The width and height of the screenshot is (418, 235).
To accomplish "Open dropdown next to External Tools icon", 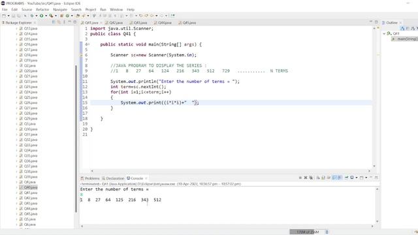I will [56, 16].
